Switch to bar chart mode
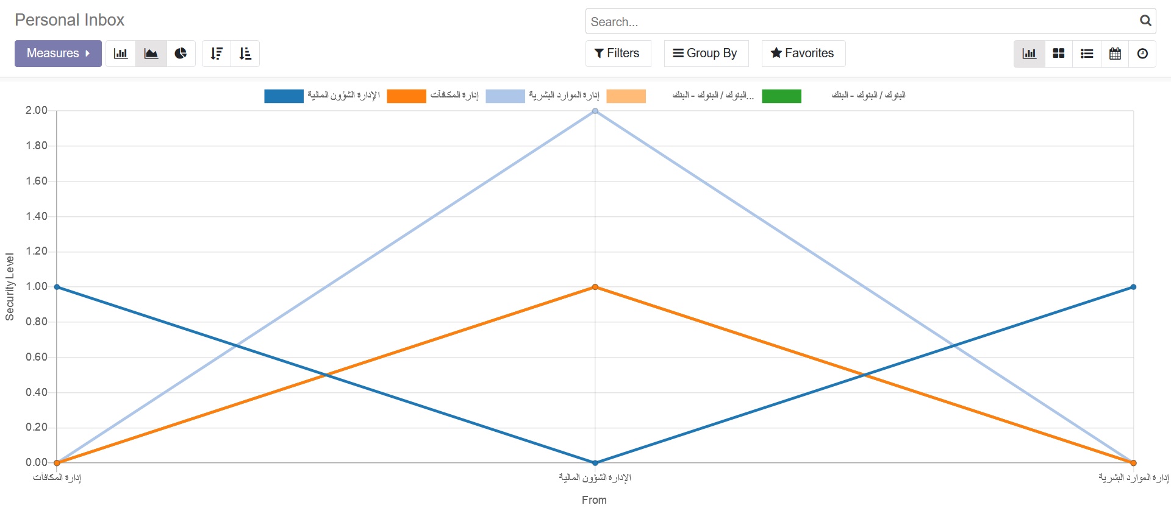Image resolution: width=1171 pixels, height=508 pixels. 121,54
